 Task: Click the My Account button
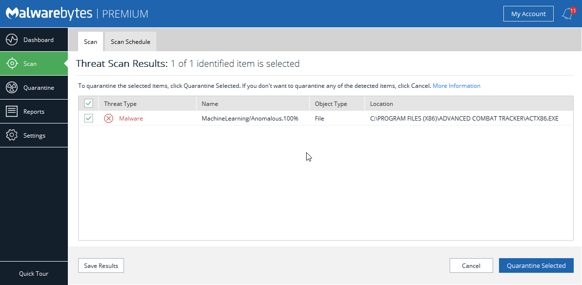point(529,14)
